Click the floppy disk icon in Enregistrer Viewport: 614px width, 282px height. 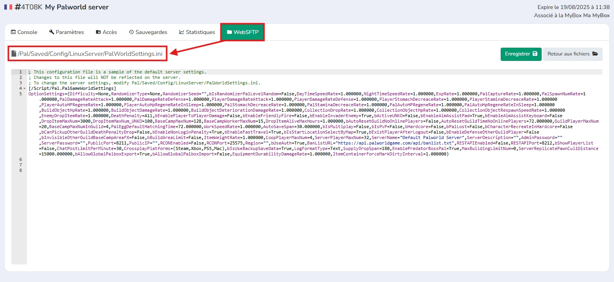pyautogui.click(x=535, y=54)
